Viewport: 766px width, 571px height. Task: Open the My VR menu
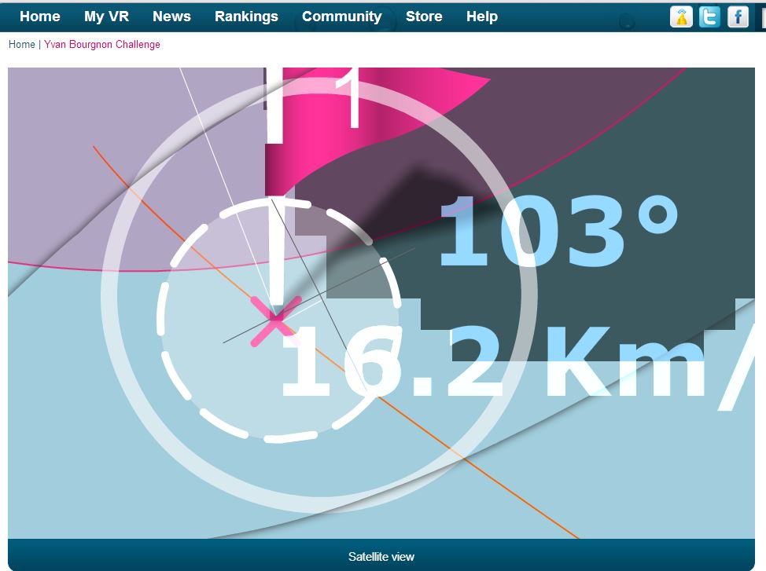pos(106,16)
